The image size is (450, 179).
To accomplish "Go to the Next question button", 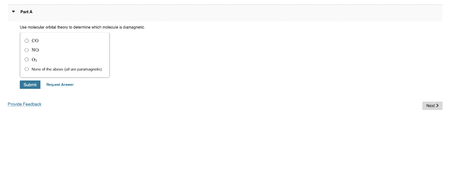I will [432, 106].
